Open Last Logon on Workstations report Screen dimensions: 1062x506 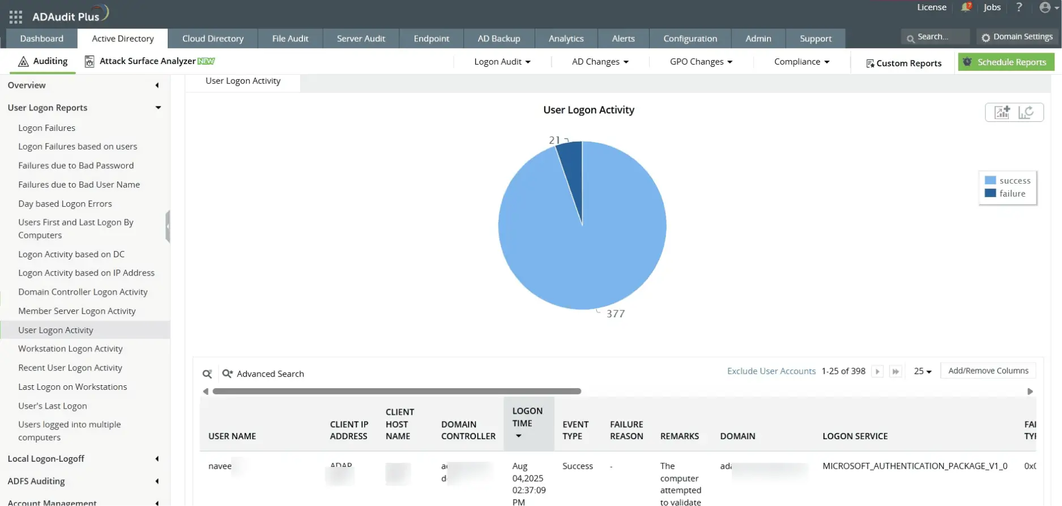point(72,387)
